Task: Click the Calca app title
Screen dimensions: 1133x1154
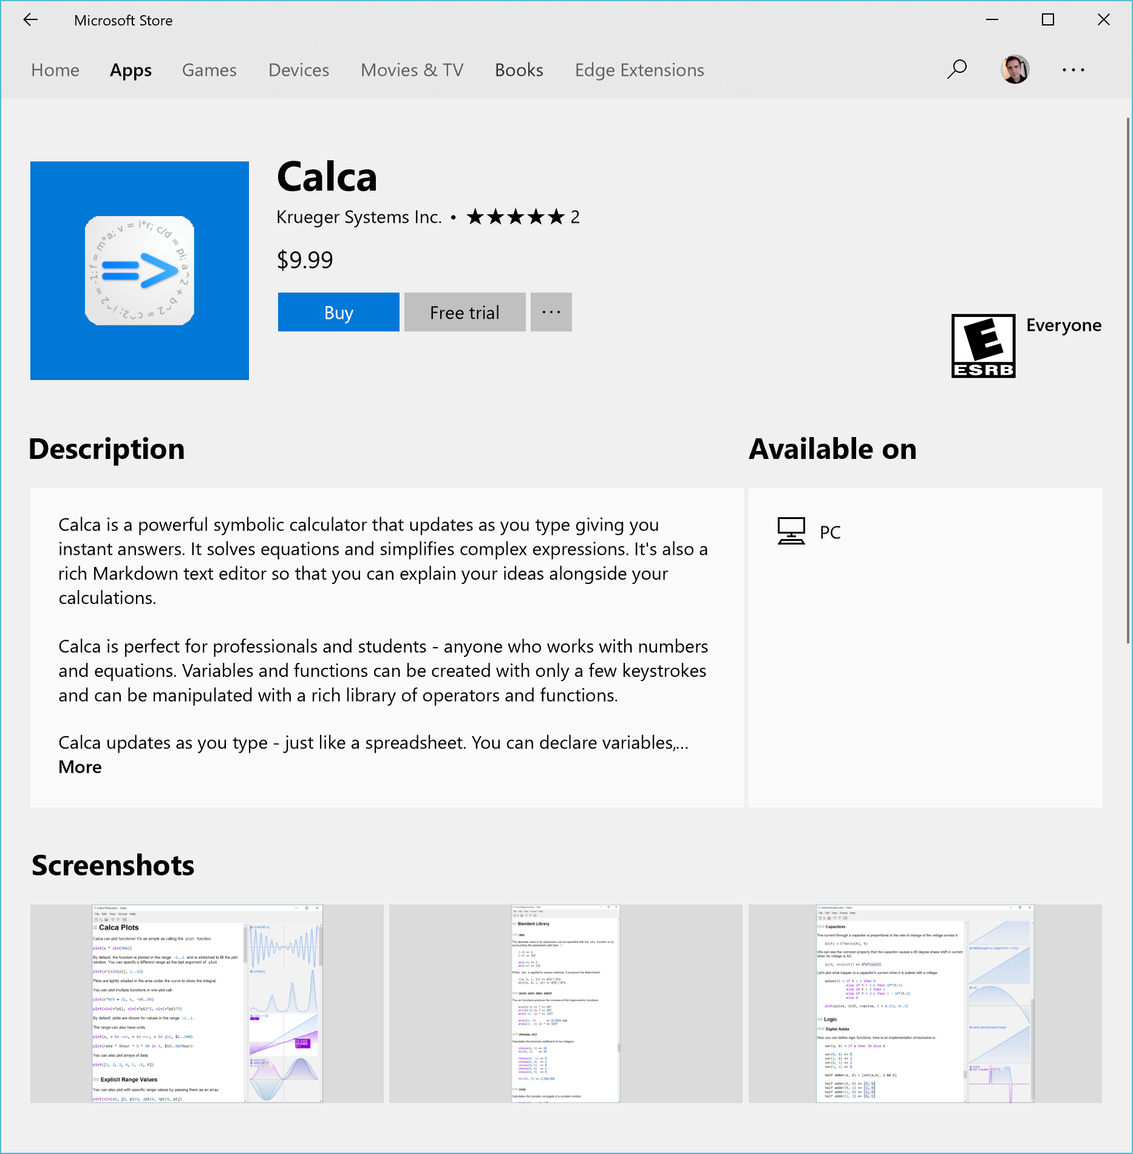Action: click(x=327, y=177)
